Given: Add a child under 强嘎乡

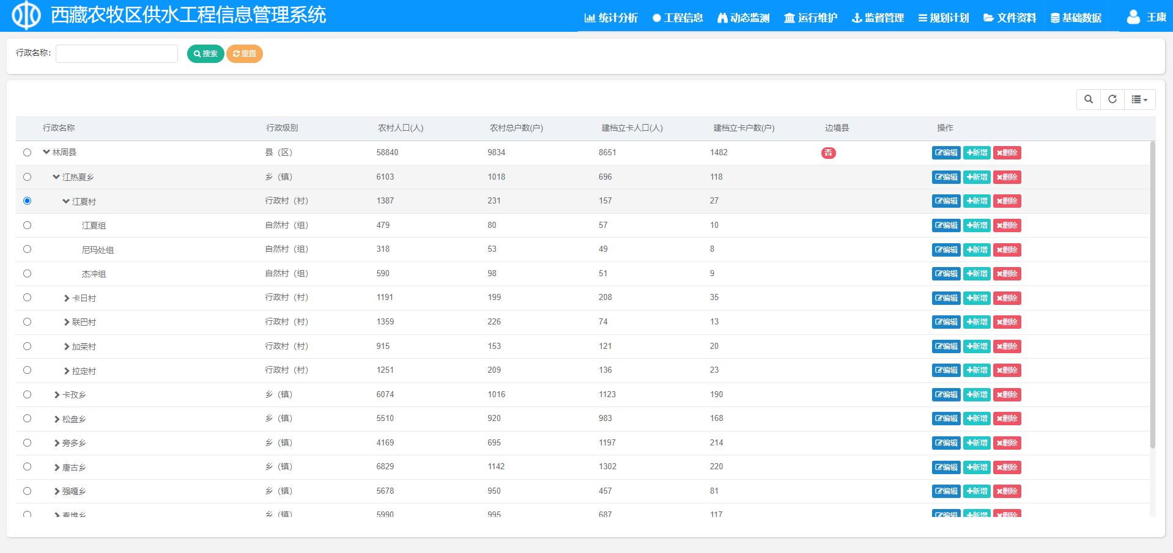Looking at the screenshot, I should coord(977,491).
